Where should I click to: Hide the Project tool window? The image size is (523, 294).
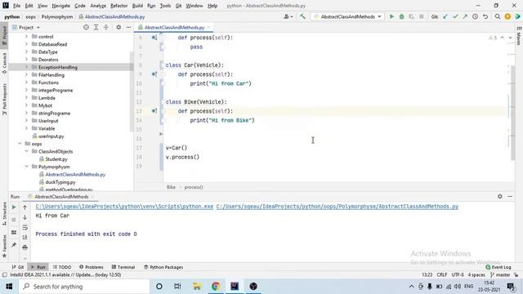128,27
